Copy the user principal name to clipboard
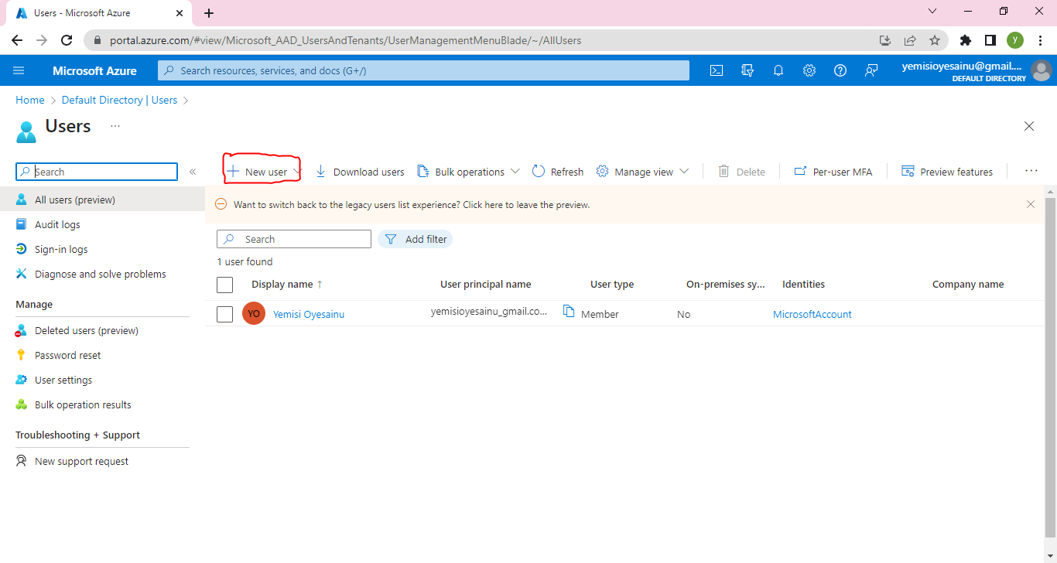The width and height of the screenshot is (1057, 563). (x=569, y=311)
